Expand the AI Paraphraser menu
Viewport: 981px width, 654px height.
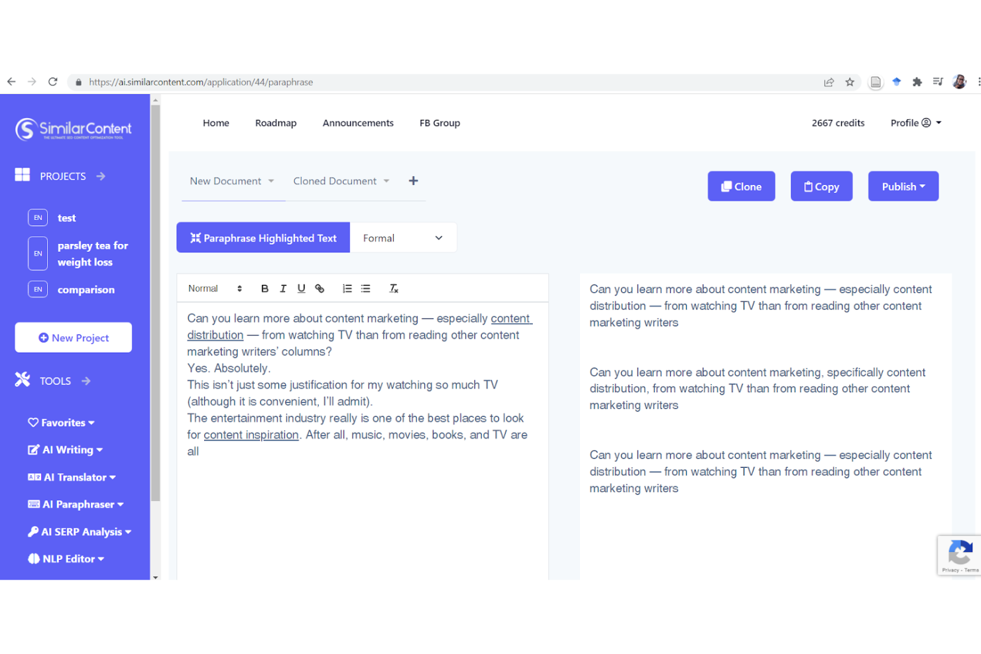pyautogui.click(x=76, y=504)
